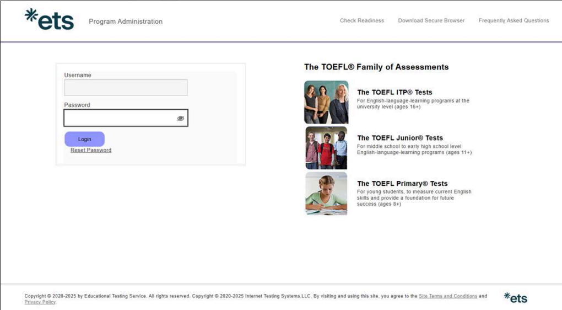The height and width of the screenshot is (310, 562).
Task: Select the TOEFL ITP Tests thumbnail image
Action: (x=326, y=102)
